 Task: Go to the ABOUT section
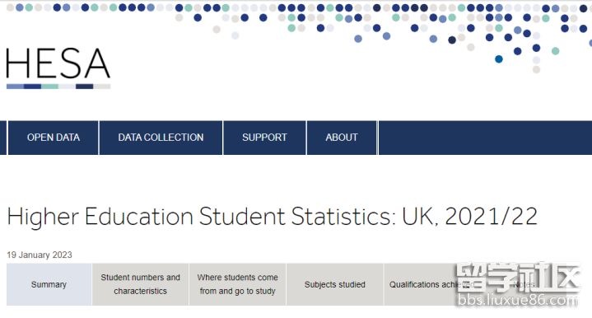(x=342, y=138)
